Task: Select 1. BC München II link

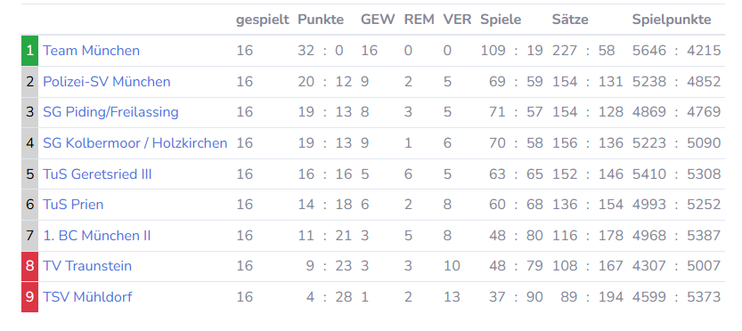Action: 97,236
